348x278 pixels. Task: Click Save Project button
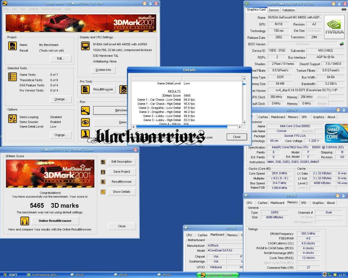(x=122, y=172)
